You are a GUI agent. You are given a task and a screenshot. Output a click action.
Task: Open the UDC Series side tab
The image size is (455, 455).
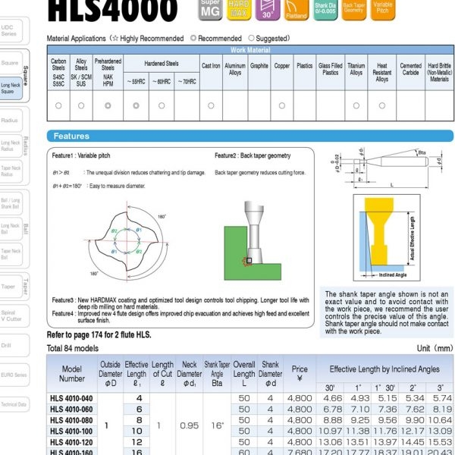point(11,31)
